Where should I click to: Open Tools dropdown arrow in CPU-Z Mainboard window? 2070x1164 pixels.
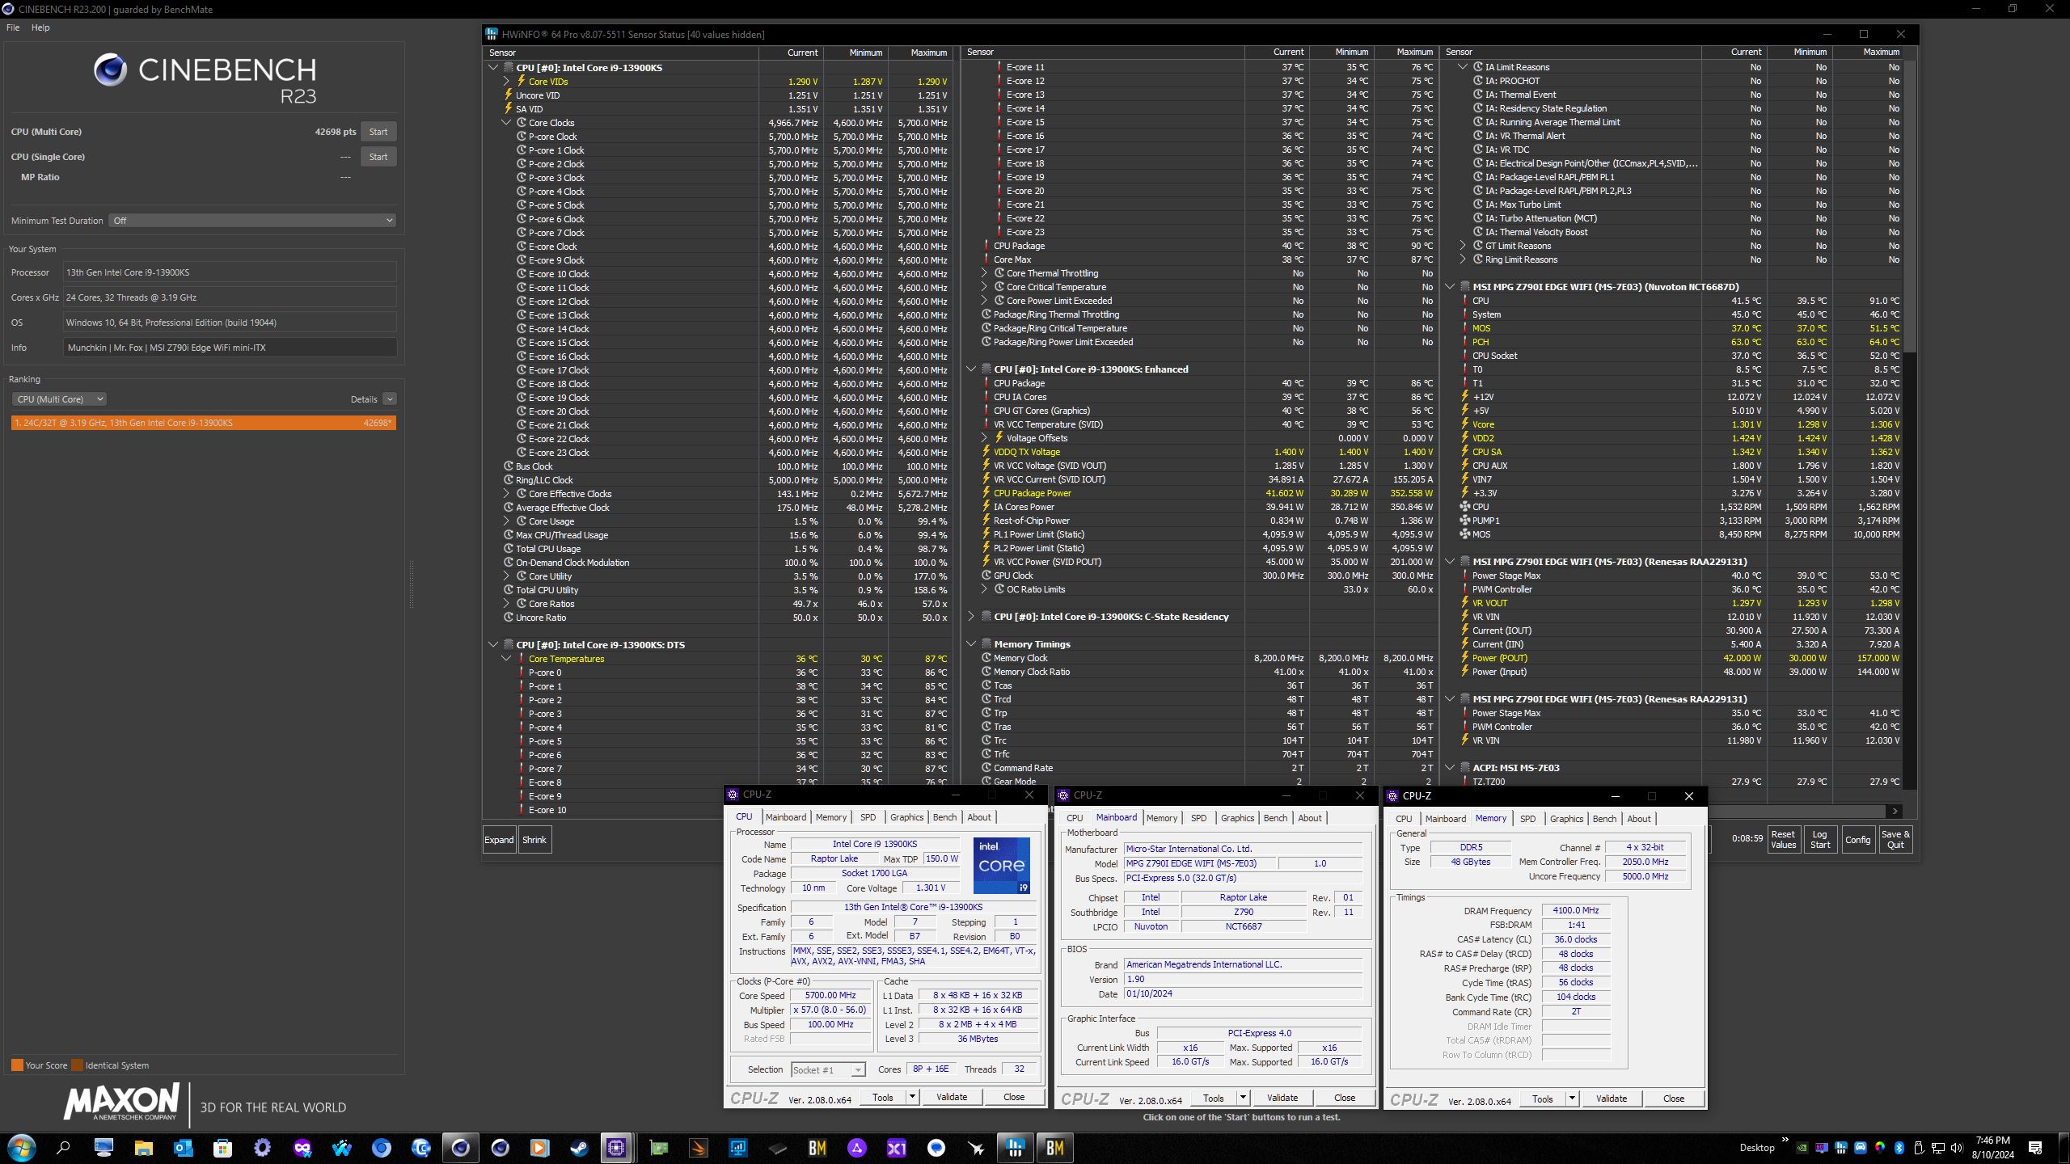1243,1098
